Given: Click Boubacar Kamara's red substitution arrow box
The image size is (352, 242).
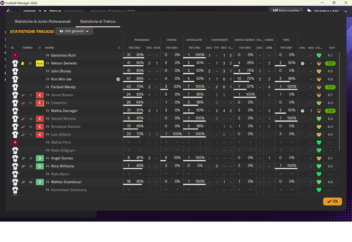Looking at the screenshot, I should 40,127.
